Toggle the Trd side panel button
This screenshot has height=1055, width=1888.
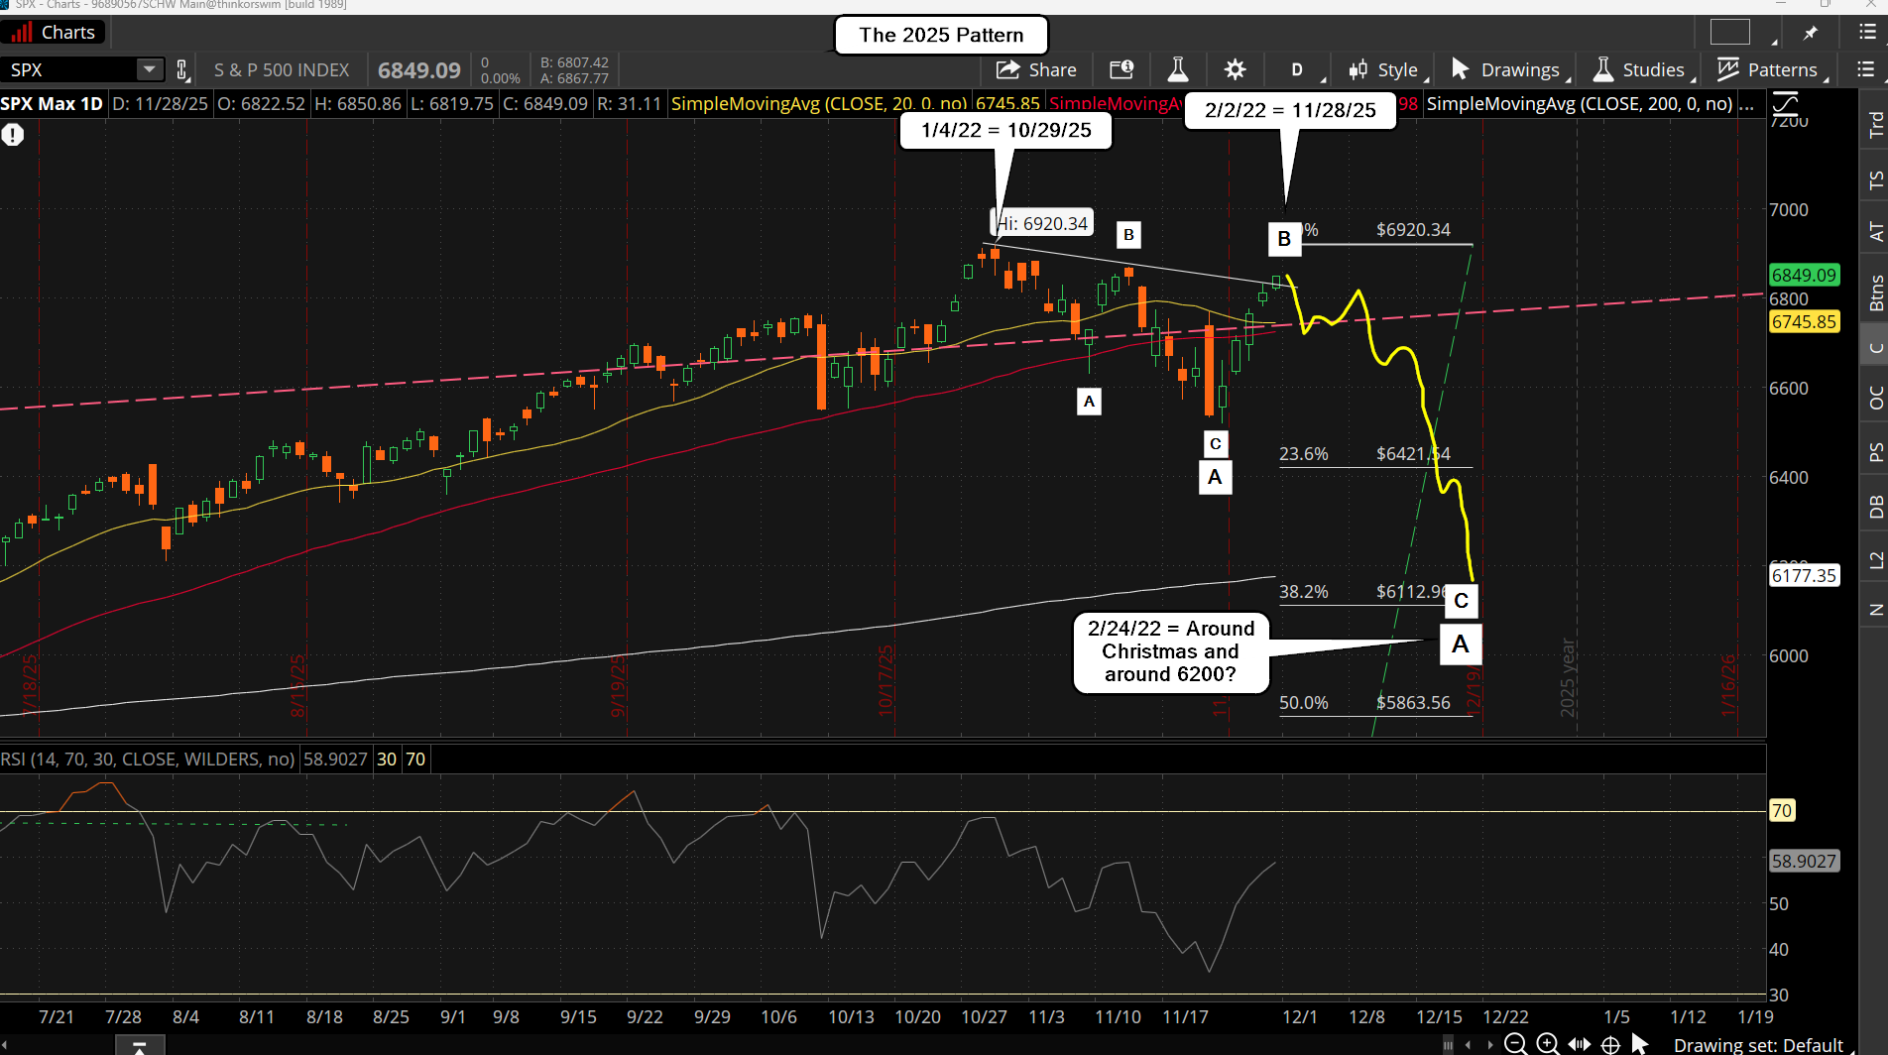click(1874, 124)
